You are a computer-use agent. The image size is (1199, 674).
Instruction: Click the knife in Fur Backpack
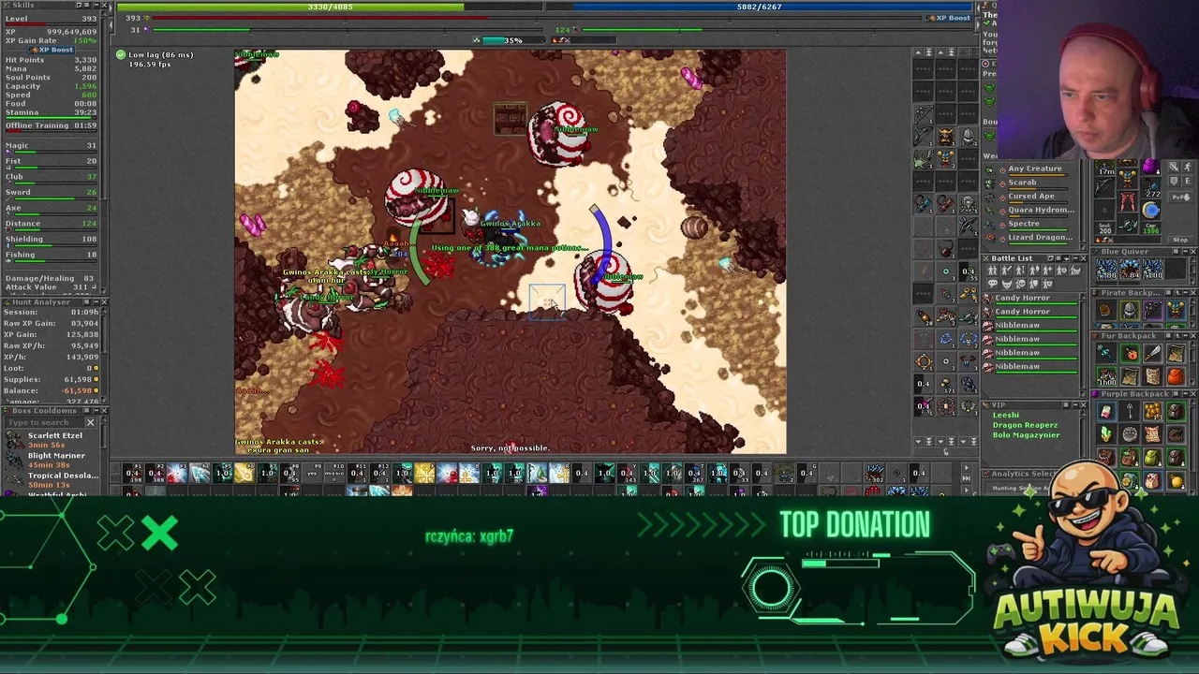pos(1153,353)
